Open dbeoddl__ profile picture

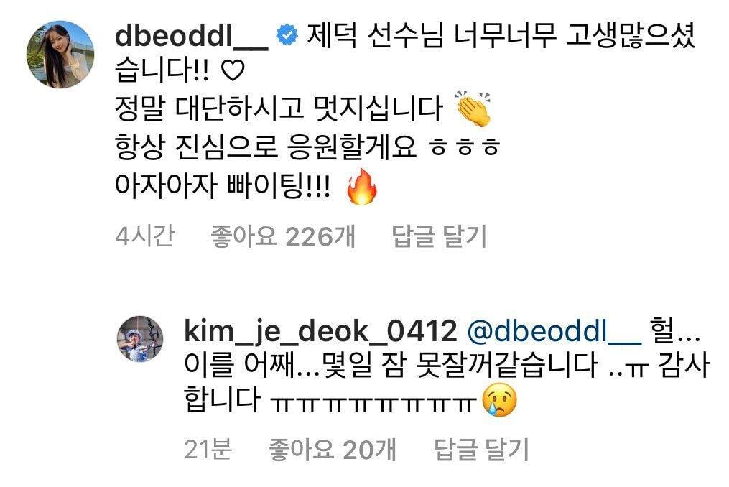click(x=60, y=54)
